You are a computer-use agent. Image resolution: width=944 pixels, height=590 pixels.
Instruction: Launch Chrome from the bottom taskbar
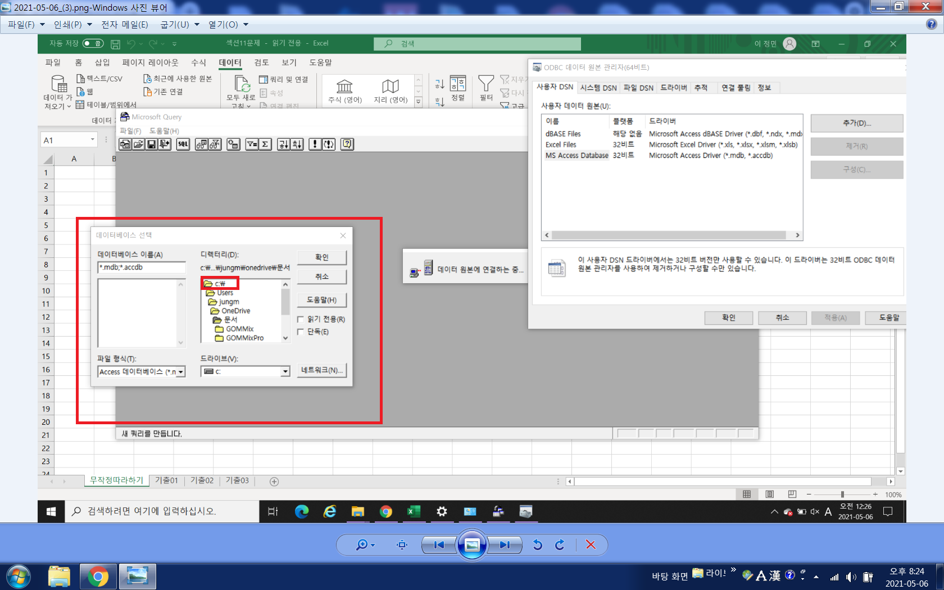coord(98,577)
